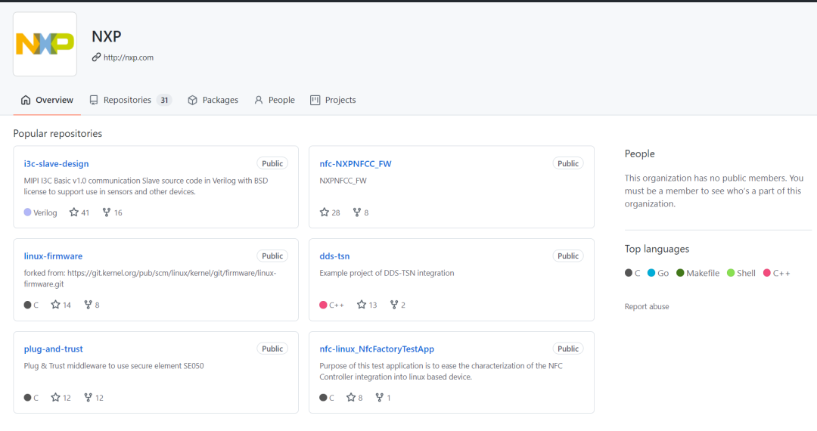Click the Packages cube icon
This screenshot has width=817, height=431.
click(x=192, y=100)
